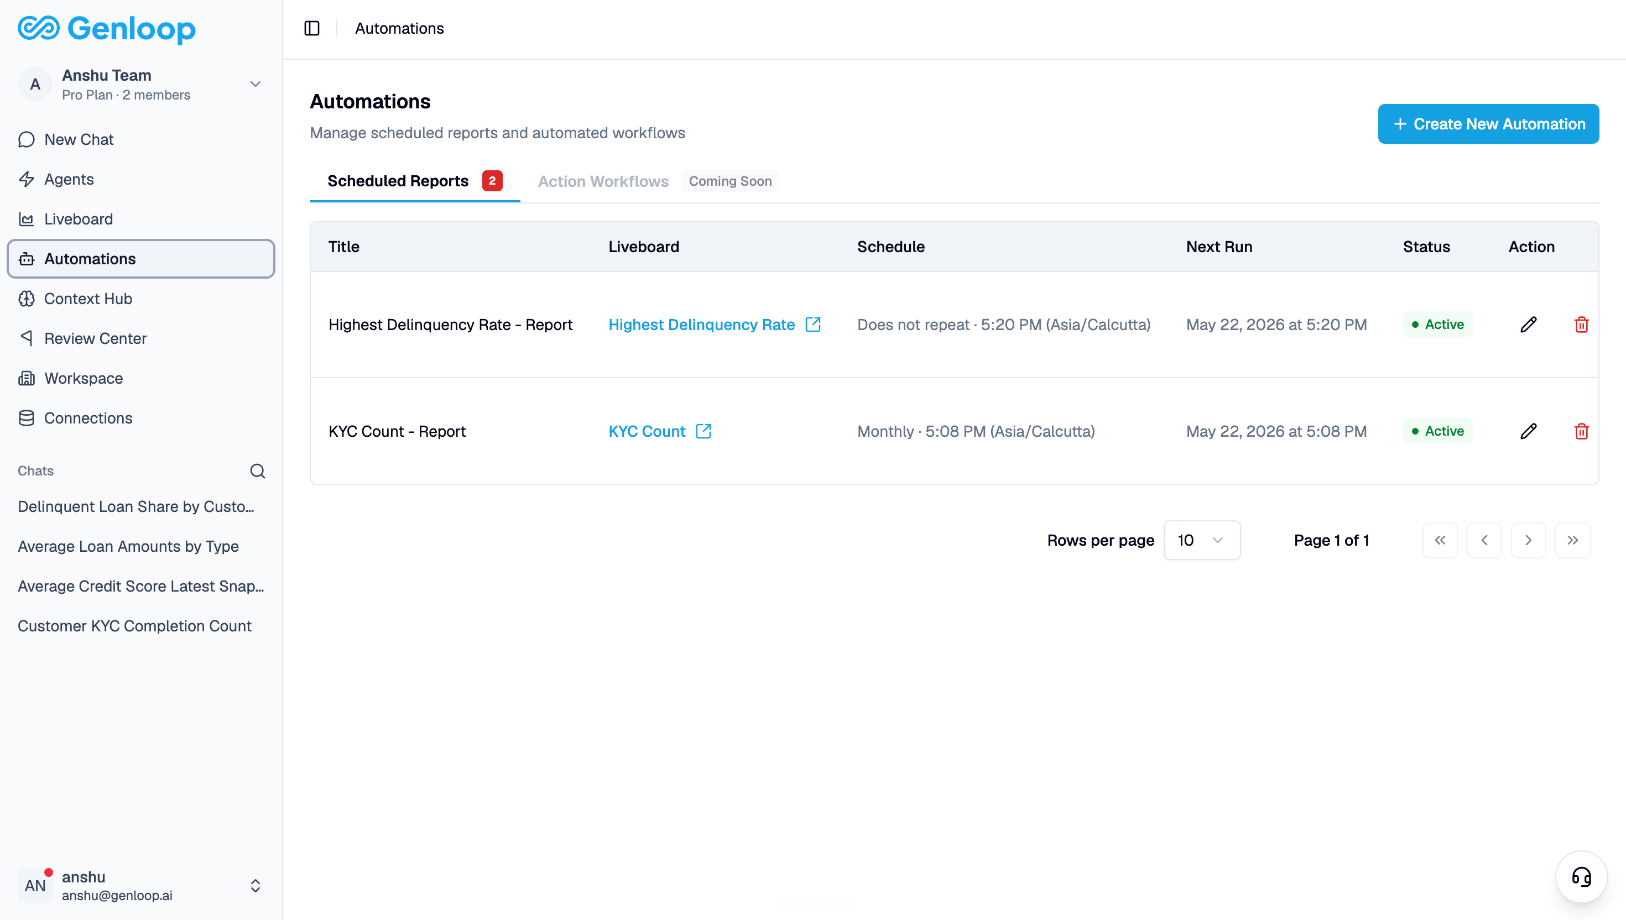Open the Agents page
Screen dimensions: 1626x920
[140, 180]
